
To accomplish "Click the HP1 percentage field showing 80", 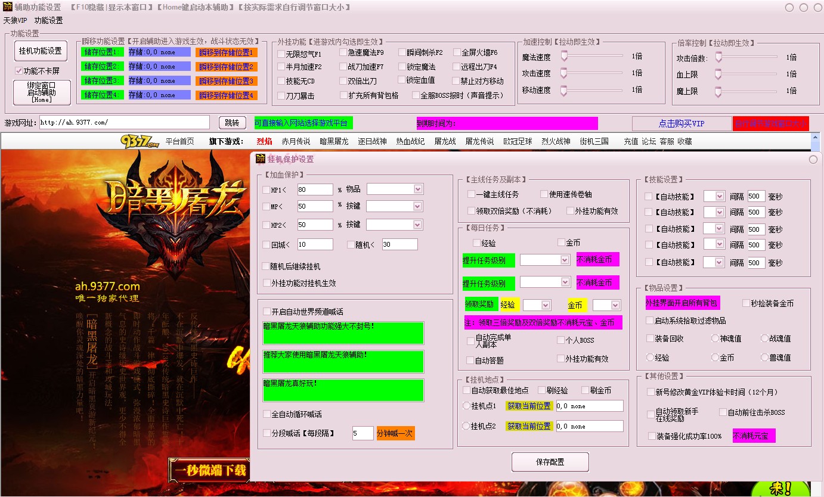I will tap(315, 190).
